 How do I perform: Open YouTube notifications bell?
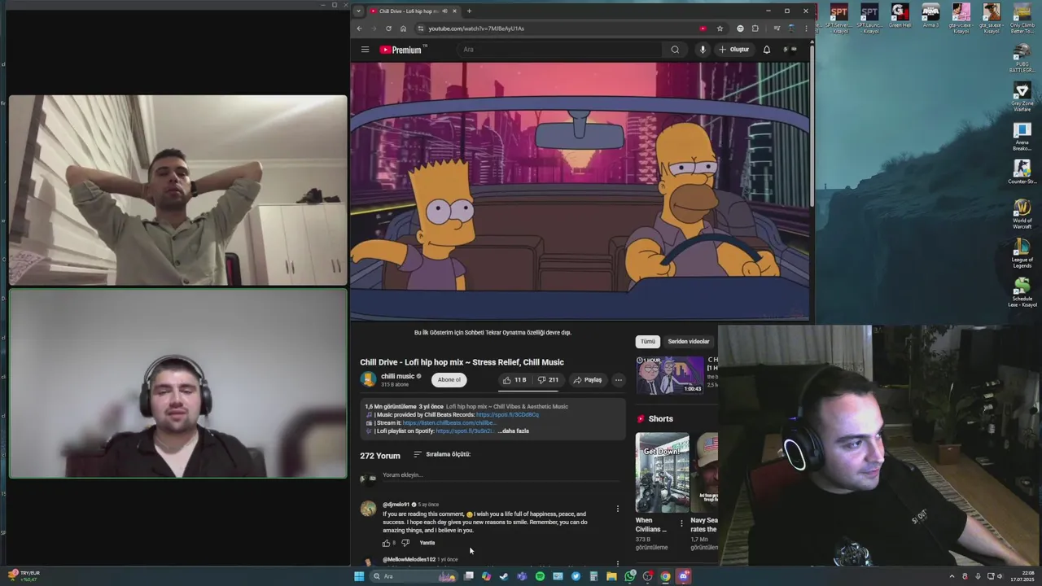click(767, 50)
